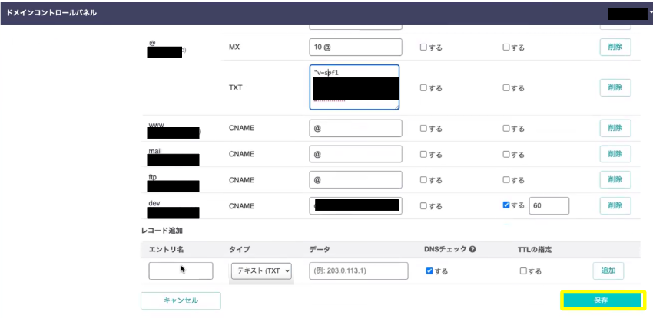
Task: Open the record type dropdown (テキスト TXT)
Action: 261,270
